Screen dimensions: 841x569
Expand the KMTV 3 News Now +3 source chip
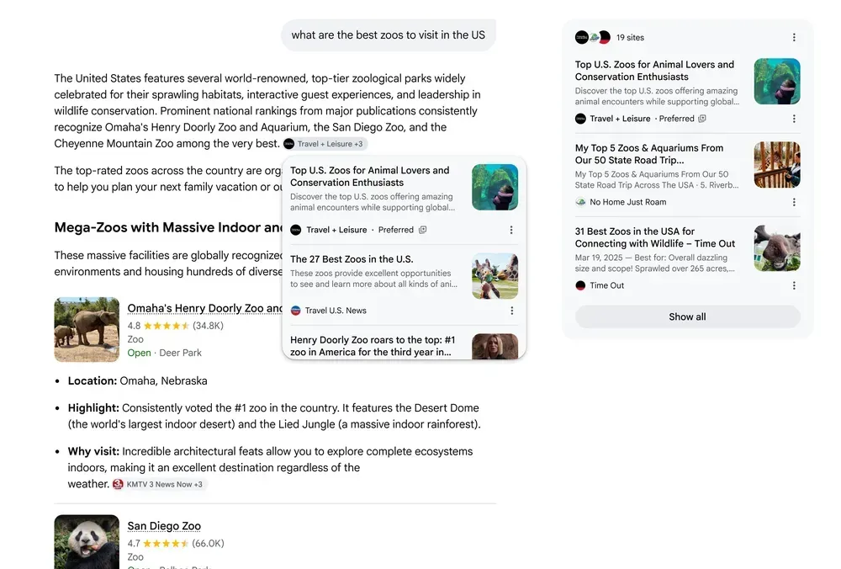click(x=159, y=484)
